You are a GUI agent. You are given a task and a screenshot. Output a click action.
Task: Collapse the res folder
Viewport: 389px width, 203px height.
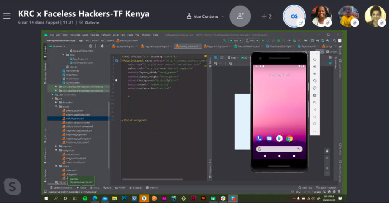[52, 98]
